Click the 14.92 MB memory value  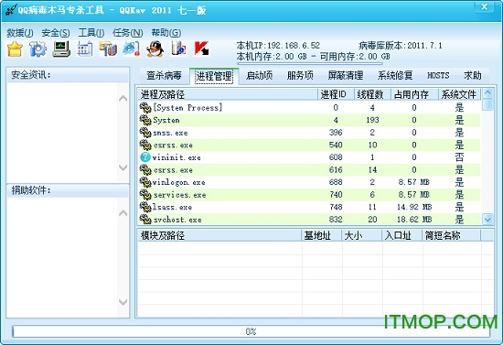(x=414, y=208)
